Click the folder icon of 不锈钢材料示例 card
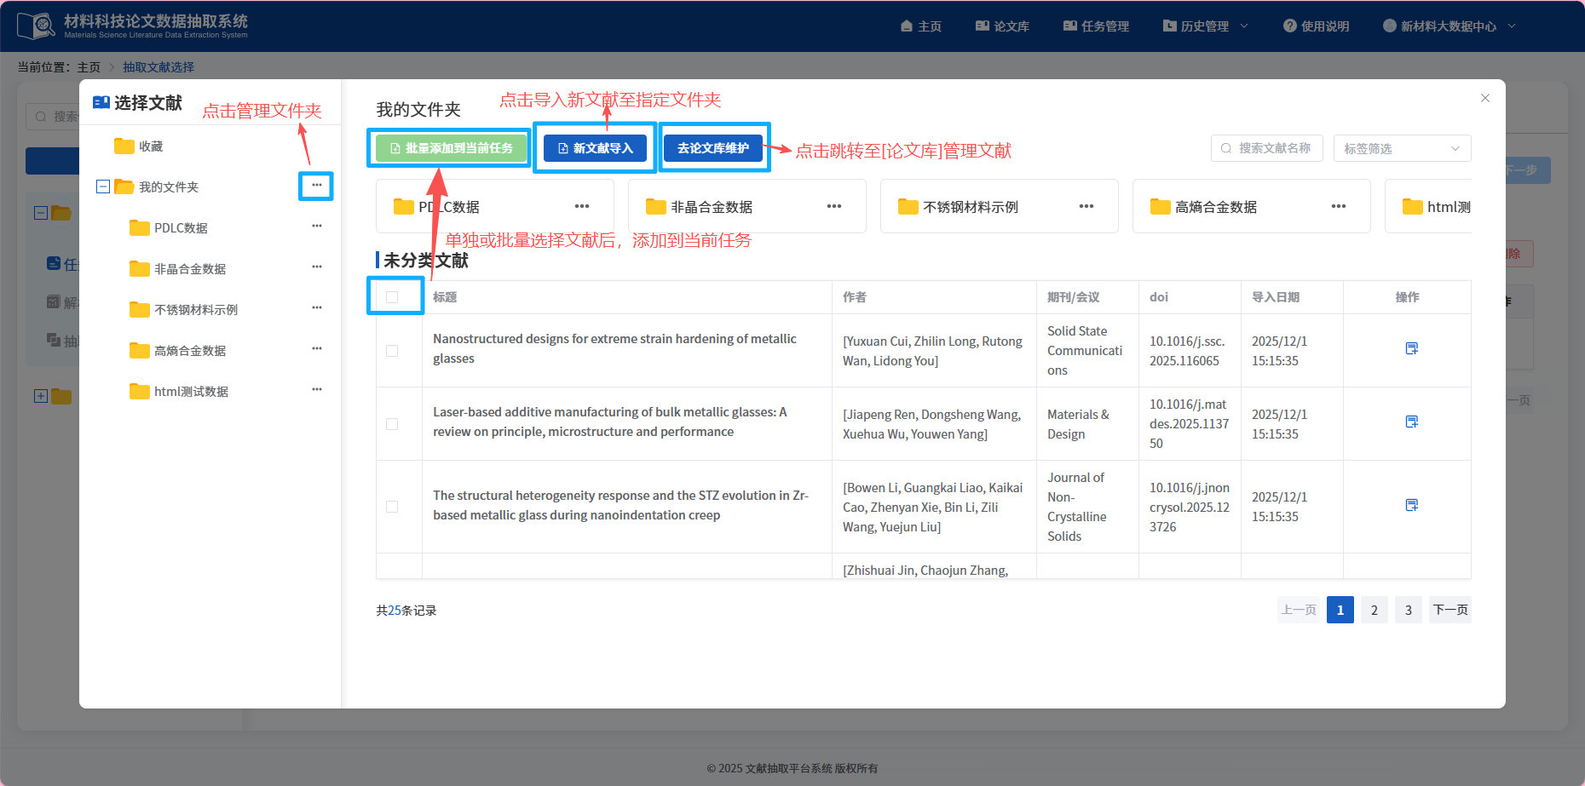The image size is (1585, 786). click(908, 205)
